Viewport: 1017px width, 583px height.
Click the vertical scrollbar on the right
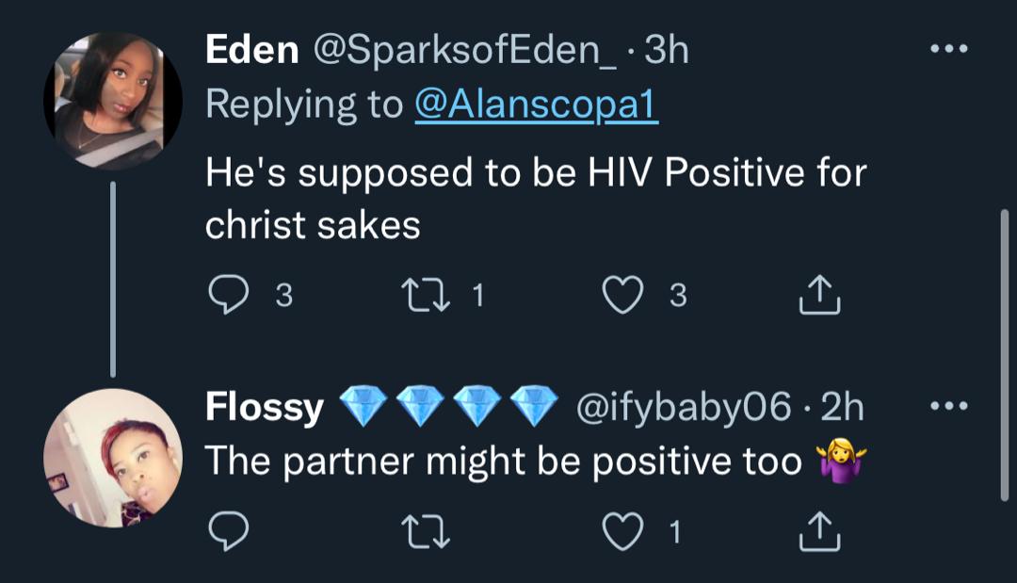click(x=1004, y=355)
